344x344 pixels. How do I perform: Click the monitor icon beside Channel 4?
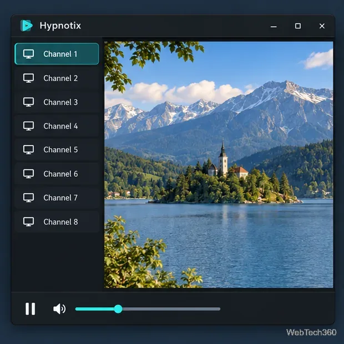28,126
